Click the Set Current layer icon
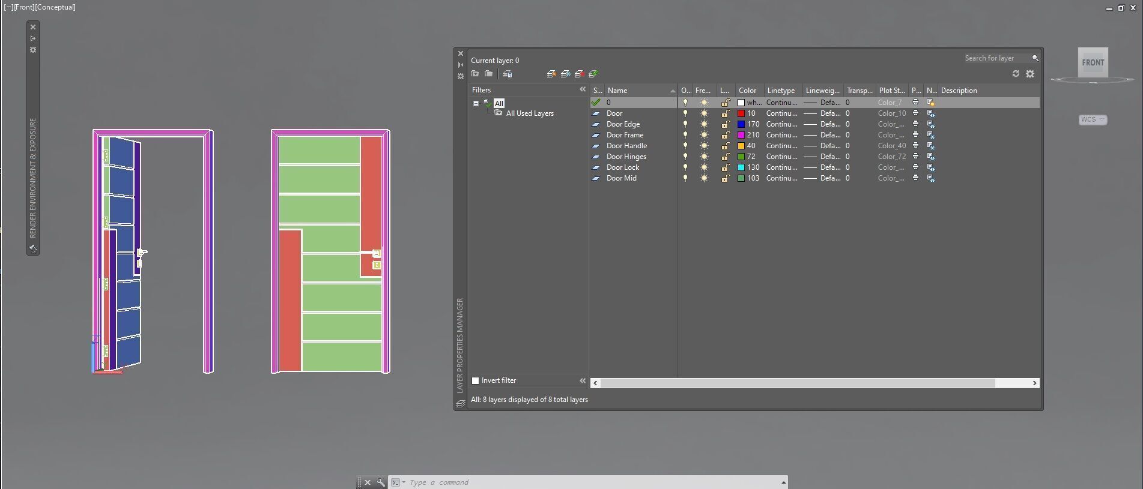 pos(593,74)
